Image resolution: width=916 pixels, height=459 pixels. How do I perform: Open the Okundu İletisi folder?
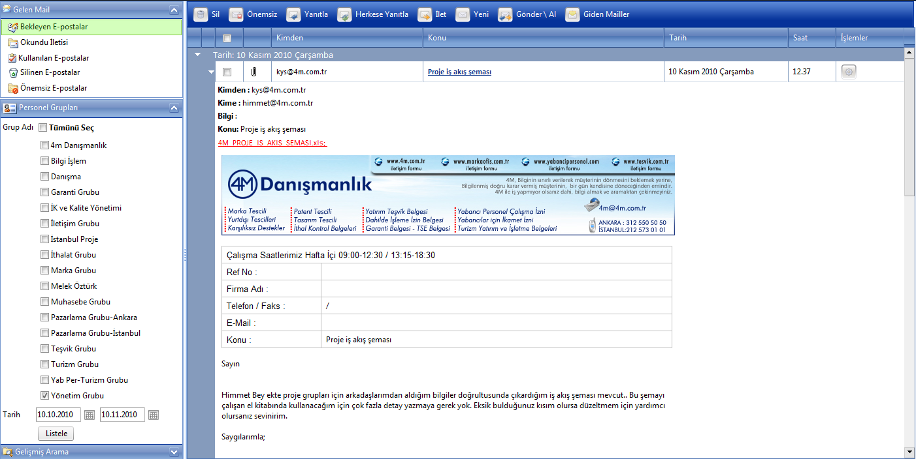pyautogui.click(x=44, y=42)
